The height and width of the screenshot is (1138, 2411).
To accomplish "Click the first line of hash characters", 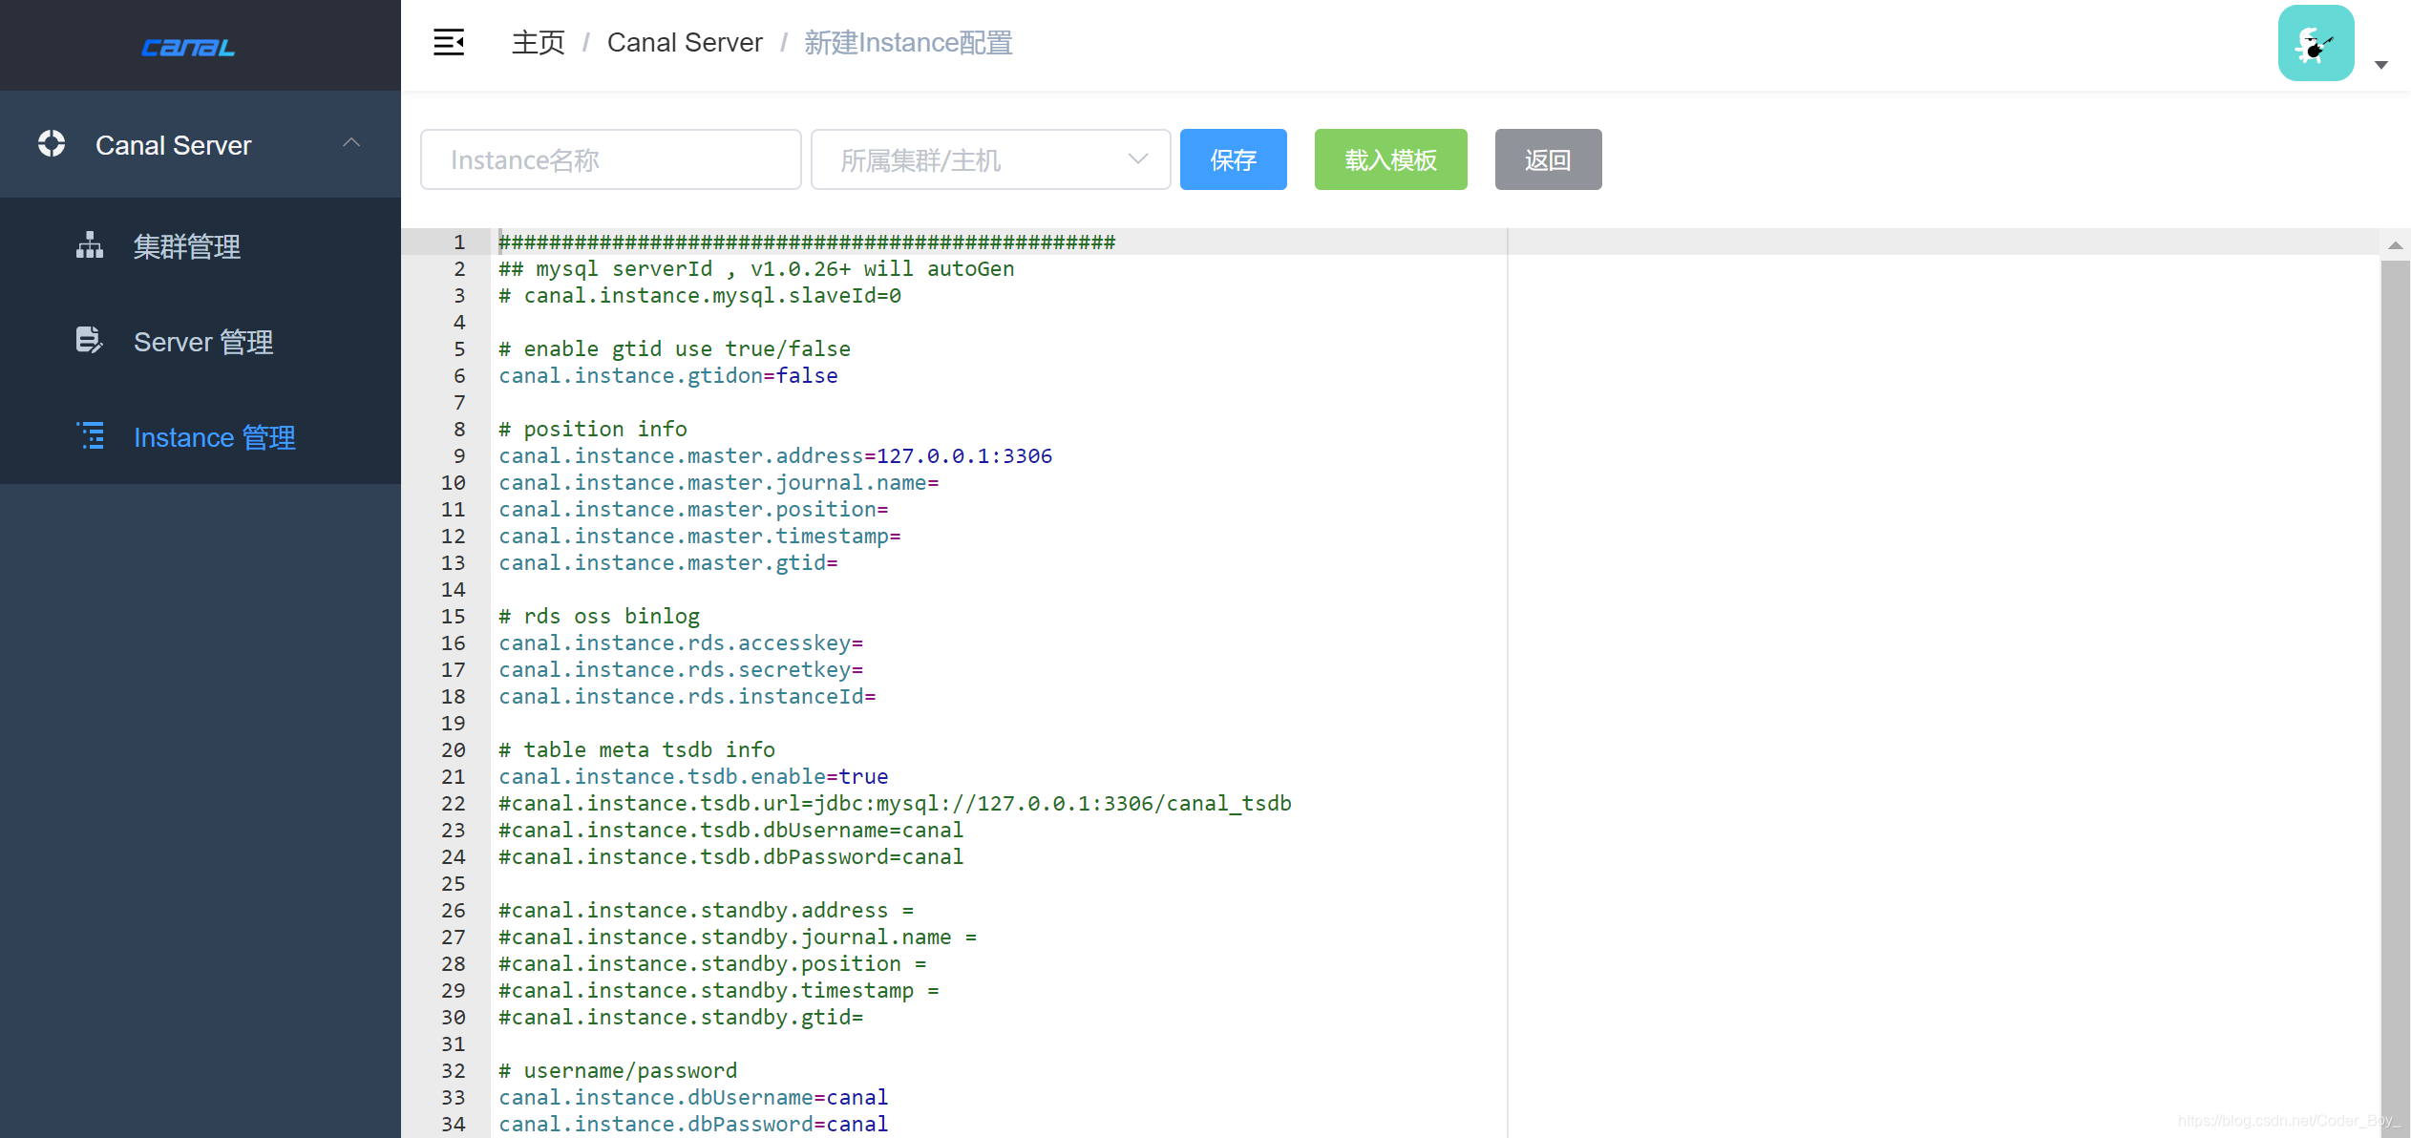I will (807, 242).
